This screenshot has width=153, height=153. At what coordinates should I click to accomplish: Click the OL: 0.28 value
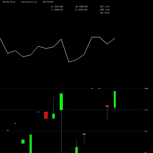tap(105, 13)
